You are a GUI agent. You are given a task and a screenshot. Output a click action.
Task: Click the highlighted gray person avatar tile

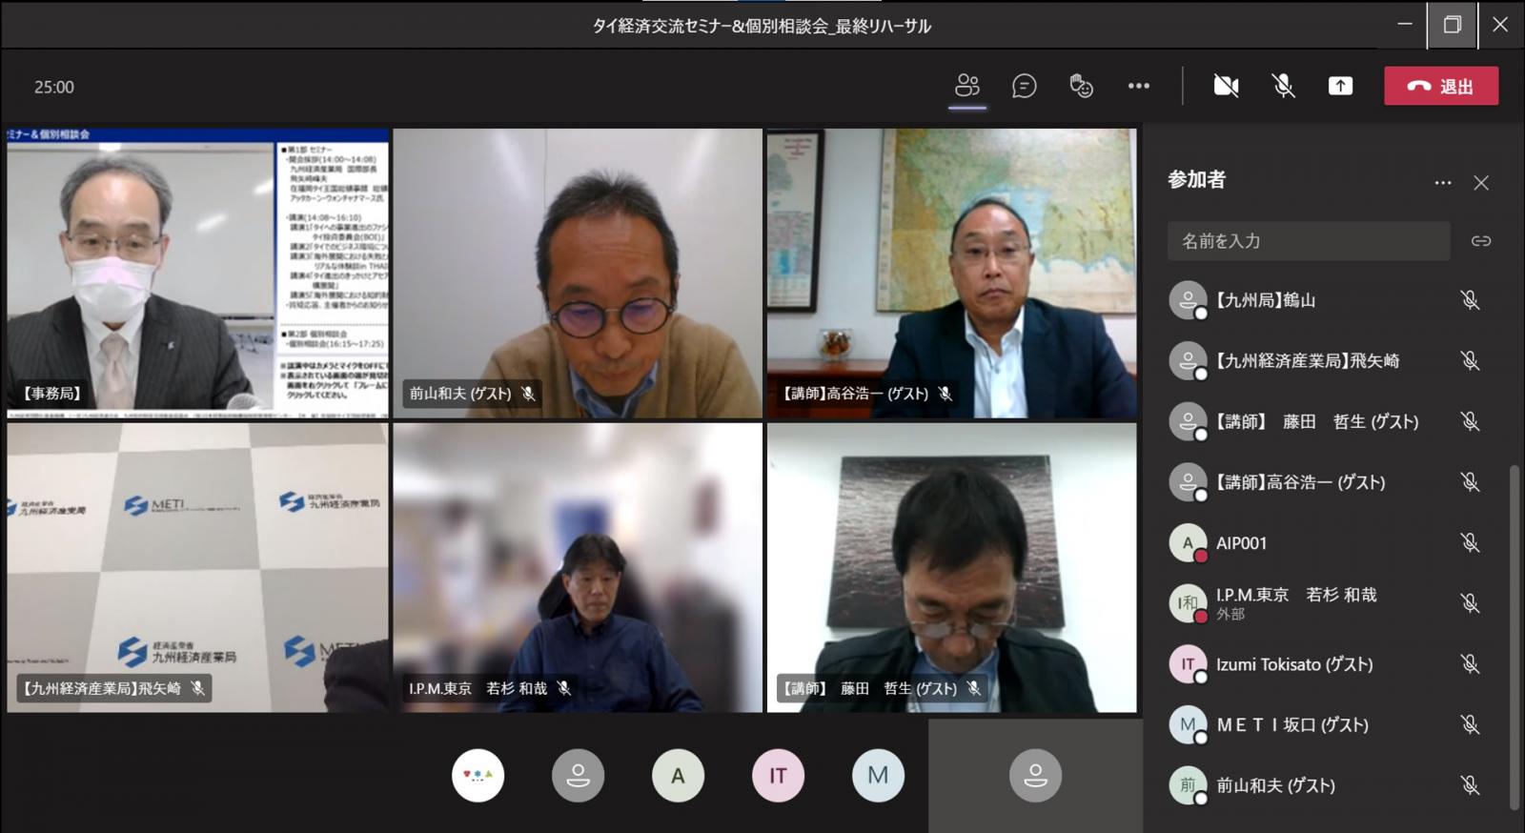click(x=1035, y=776)
